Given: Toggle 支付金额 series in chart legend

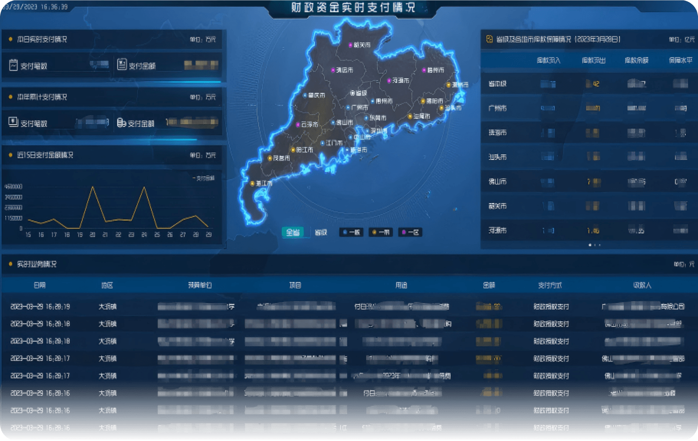Looking at the screenshot, I should coord(204,178).
